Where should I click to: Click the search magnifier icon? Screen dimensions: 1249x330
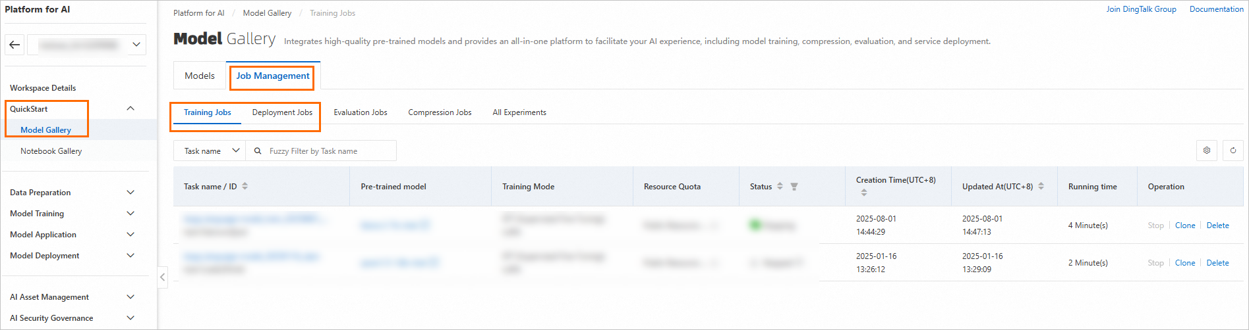[x=258, y=151]
